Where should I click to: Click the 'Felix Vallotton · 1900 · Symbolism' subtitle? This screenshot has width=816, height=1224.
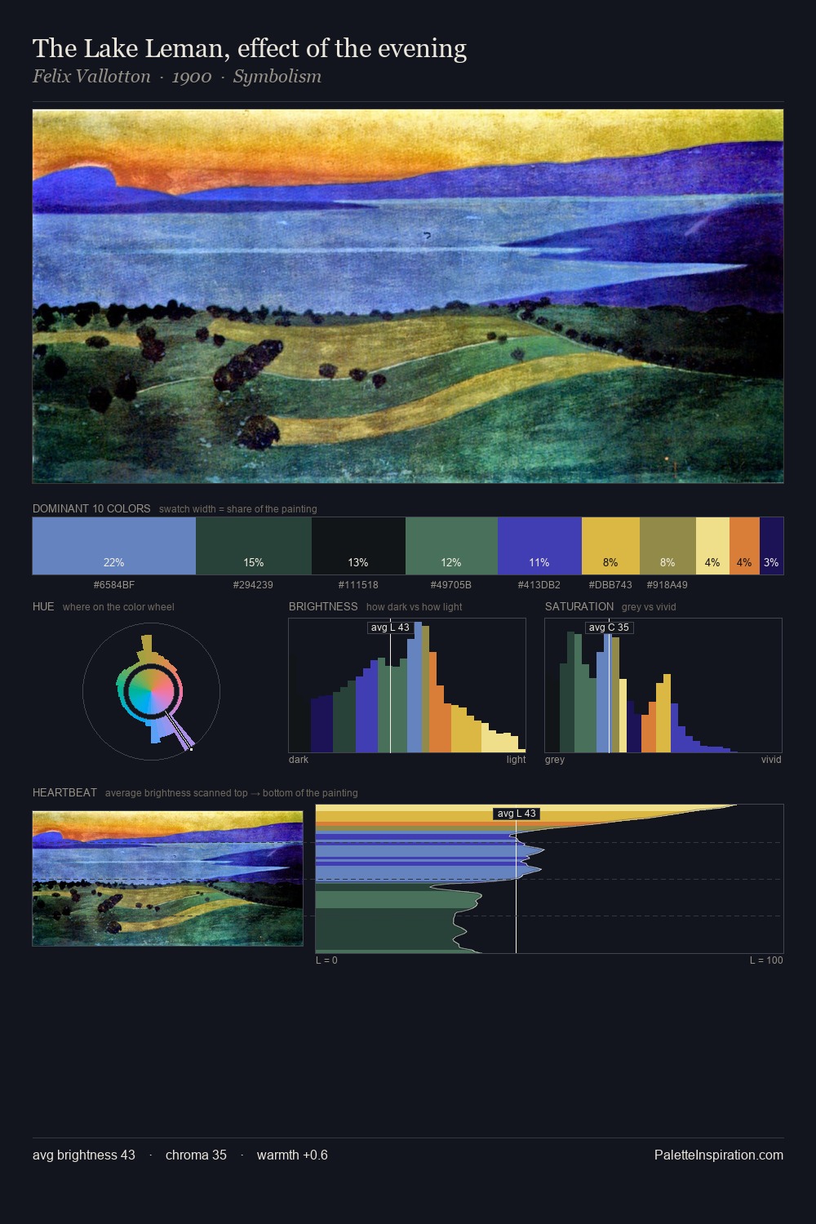coord(177,77)
